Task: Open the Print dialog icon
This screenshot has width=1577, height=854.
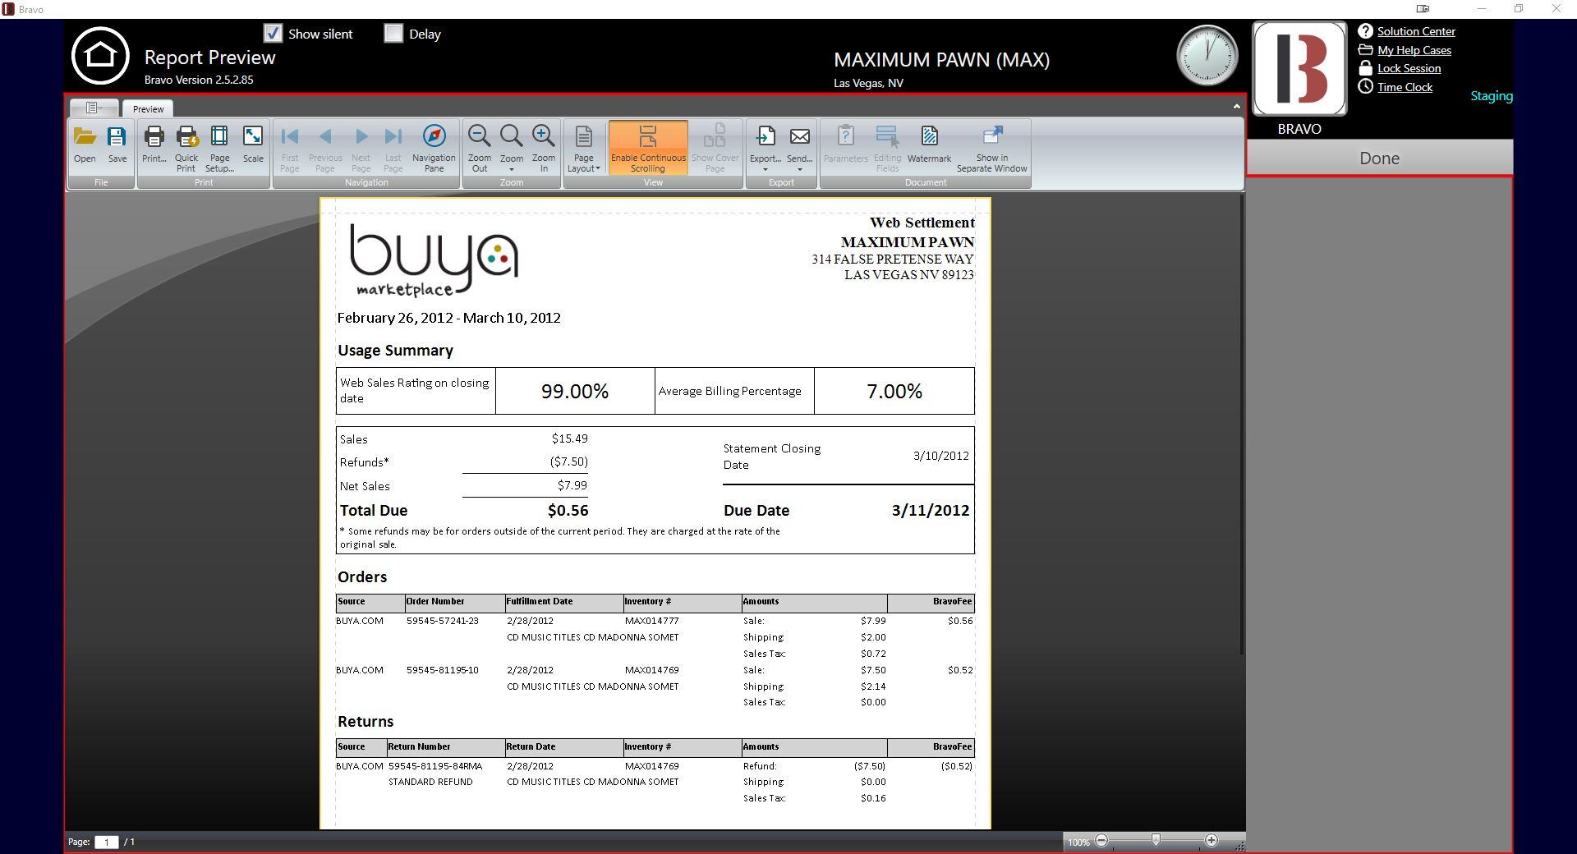Action: [154, 146]
